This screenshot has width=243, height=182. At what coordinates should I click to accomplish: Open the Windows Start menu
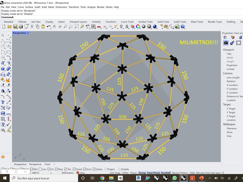click(5, 178)
